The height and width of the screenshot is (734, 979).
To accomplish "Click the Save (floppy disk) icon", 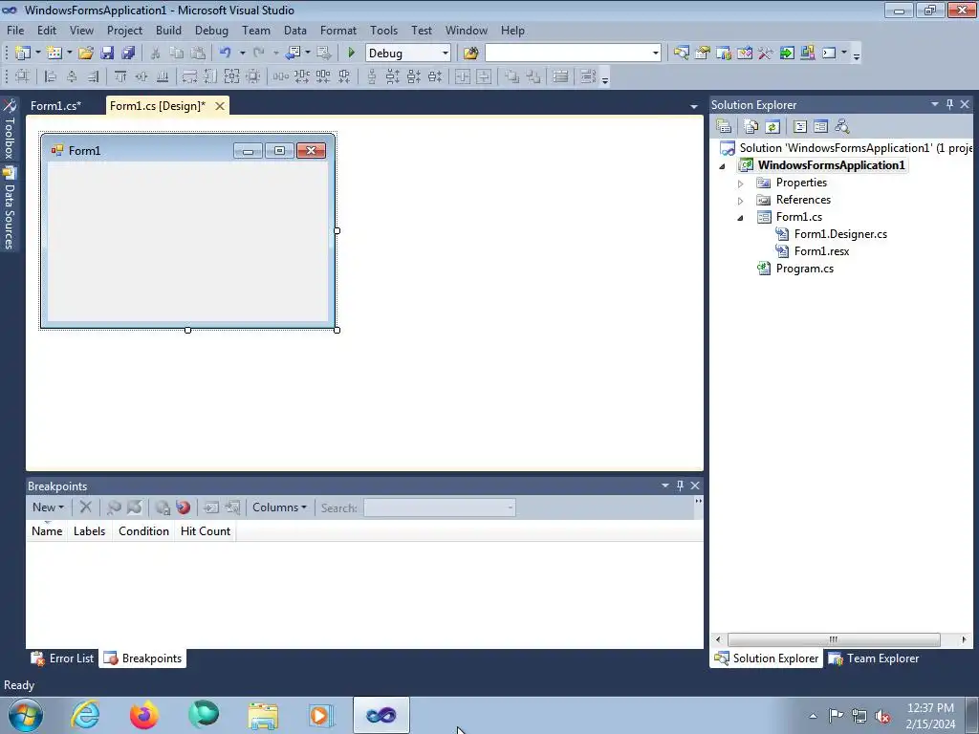I will click(107, 54).
